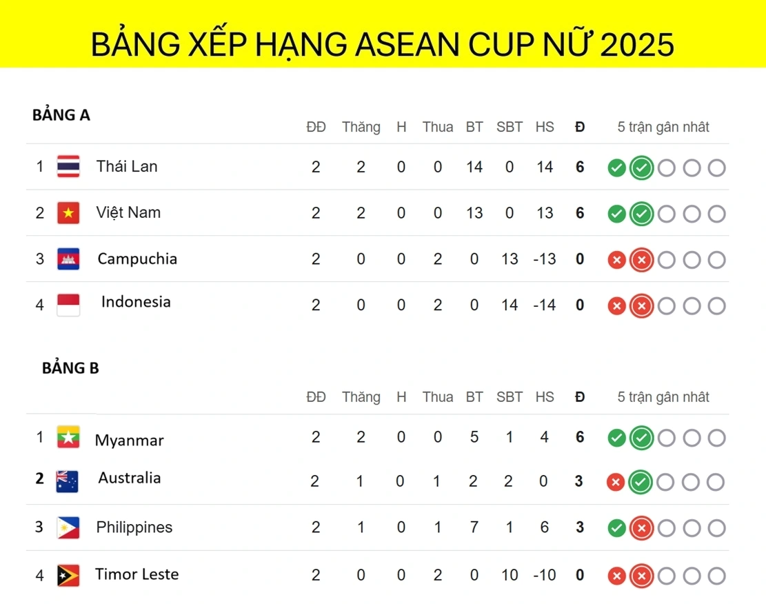Screen dimensions: 766x604
Task: Click the Philippines flag icon
Action: click(x=68, y=527)
